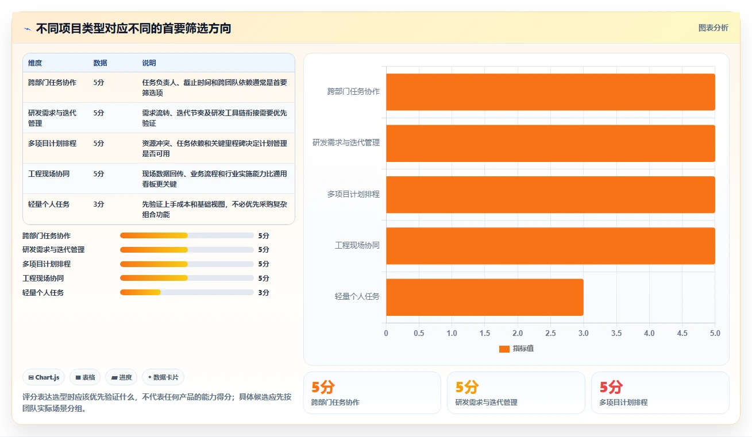Image resolution: width=752 pixels, height=437 pixels.
Task: Click the 工程现场协同 label beside its progress bar
Action: [43, 279]
